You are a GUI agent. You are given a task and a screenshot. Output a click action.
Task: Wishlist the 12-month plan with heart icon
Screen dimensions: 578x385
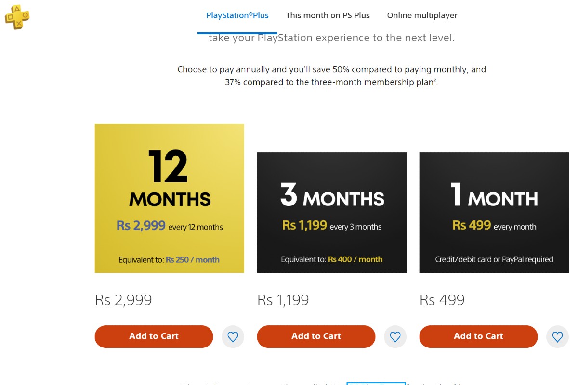pos(233,337)
